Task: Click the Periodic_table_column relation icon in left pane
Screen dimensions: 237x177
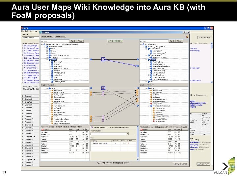Action: pyautogui.click(x=52, y=119)
